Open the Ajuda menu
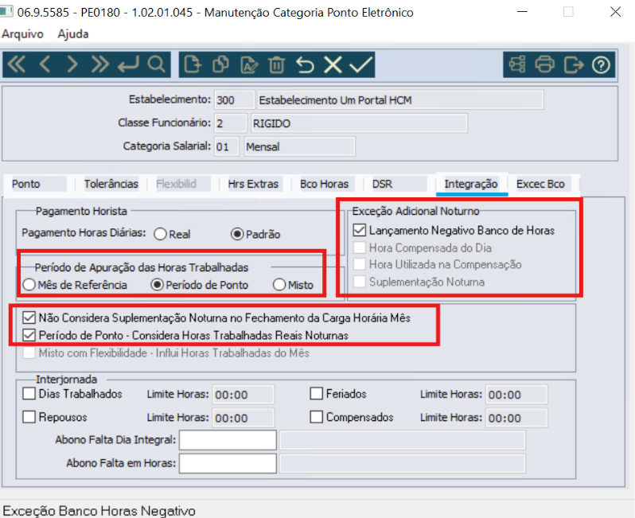635x518 pixels. 73,34
